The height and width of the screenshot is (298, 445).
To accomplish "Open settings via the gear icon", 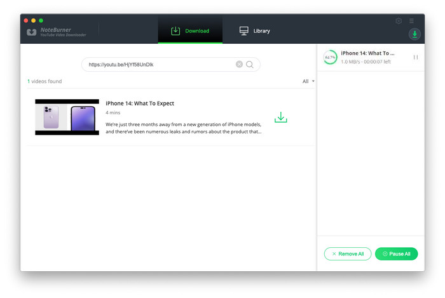I will [399, 21].
